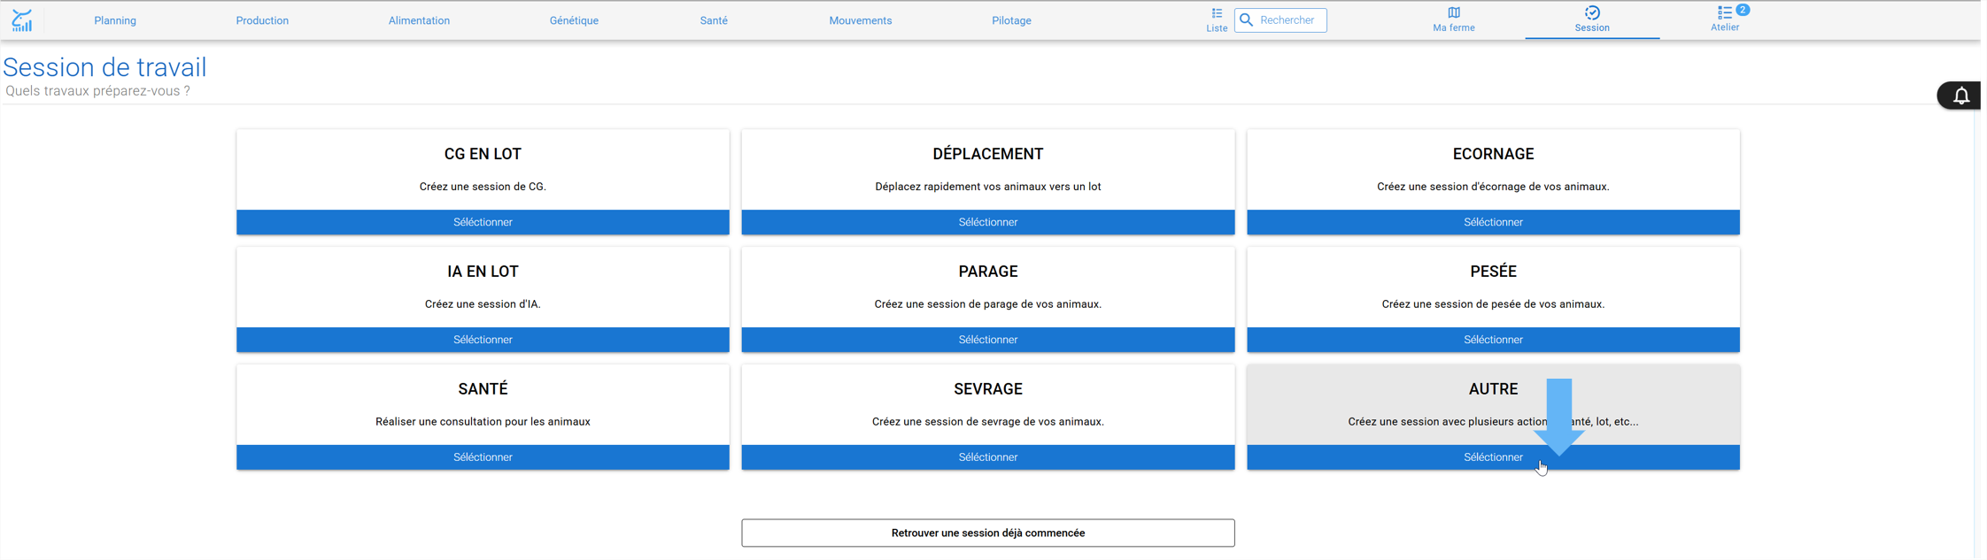Screen dimensions: 1987x560
Task: Open the Alimentation menu
Action: (419, 20)
